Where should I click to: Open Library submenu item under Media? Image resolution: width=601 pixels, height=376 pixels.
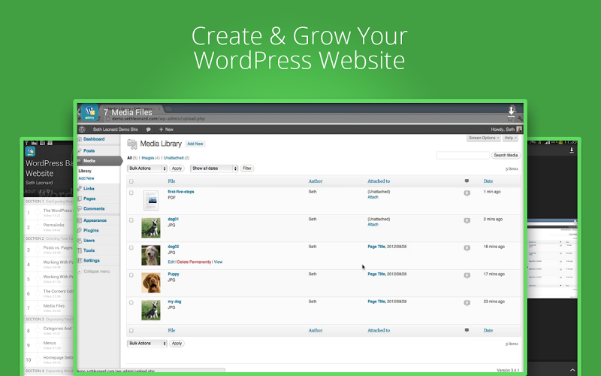(85, 171)
